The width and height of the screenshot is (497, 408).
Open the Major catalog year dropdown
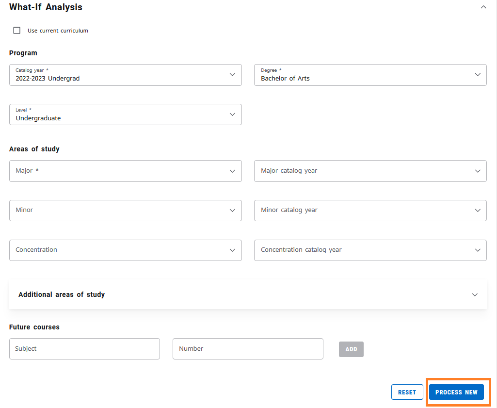pyautogui.click(x=370, y=171)
